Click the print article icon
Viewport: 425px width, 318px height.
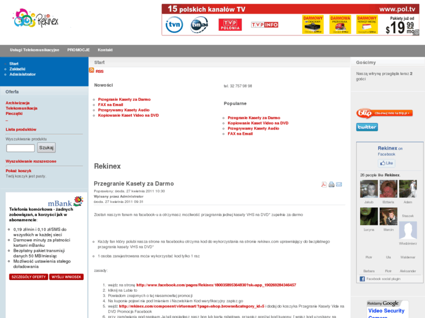[331, 184]
